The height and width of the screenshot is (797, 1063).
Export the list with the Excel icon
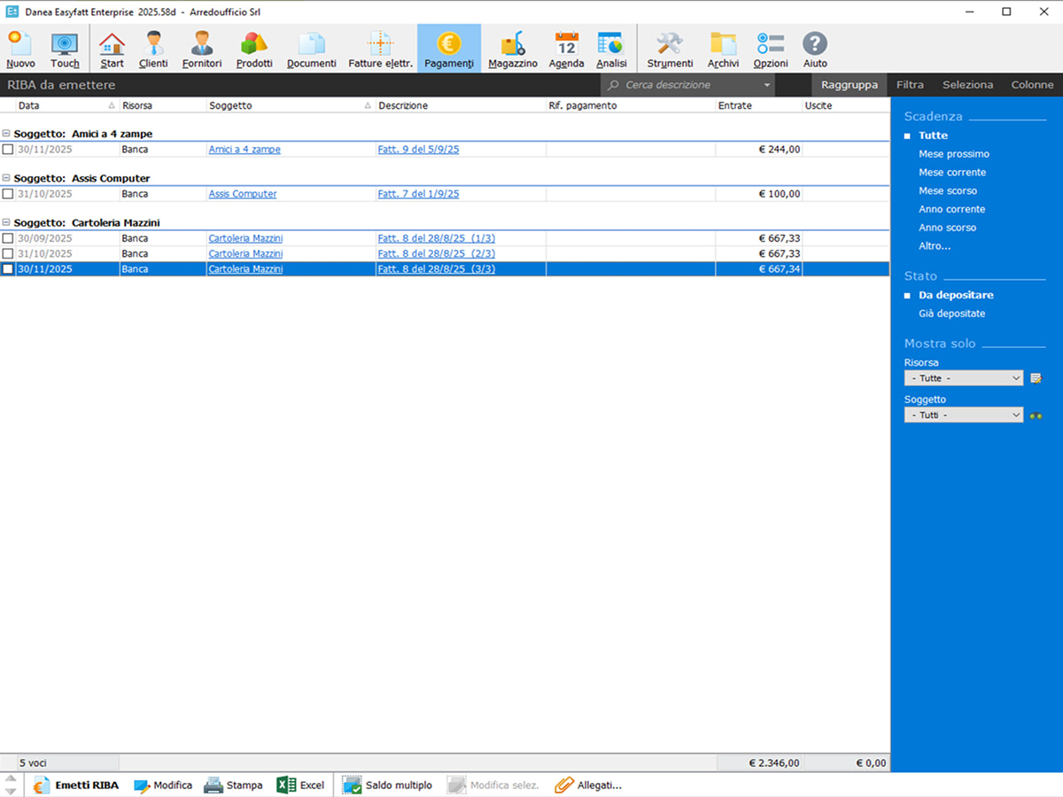tap(287, 785)
